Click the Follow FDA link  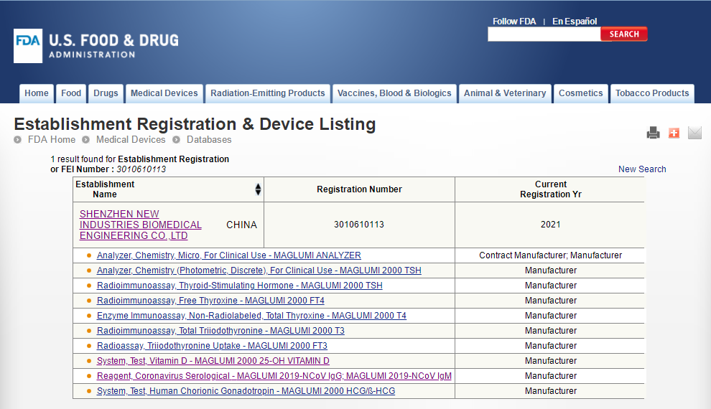(x=514, y=22)
